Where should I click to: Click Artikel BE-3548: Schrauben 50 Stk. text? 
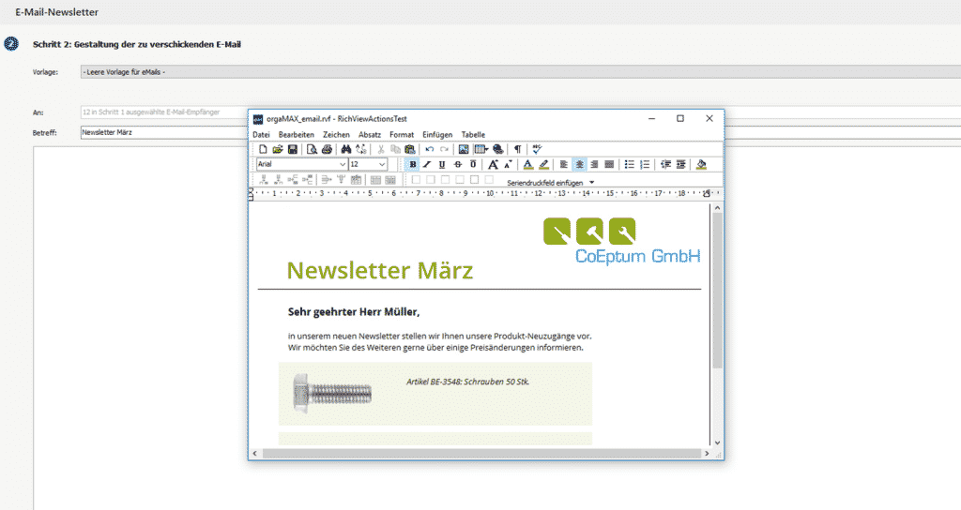point(467,382)
